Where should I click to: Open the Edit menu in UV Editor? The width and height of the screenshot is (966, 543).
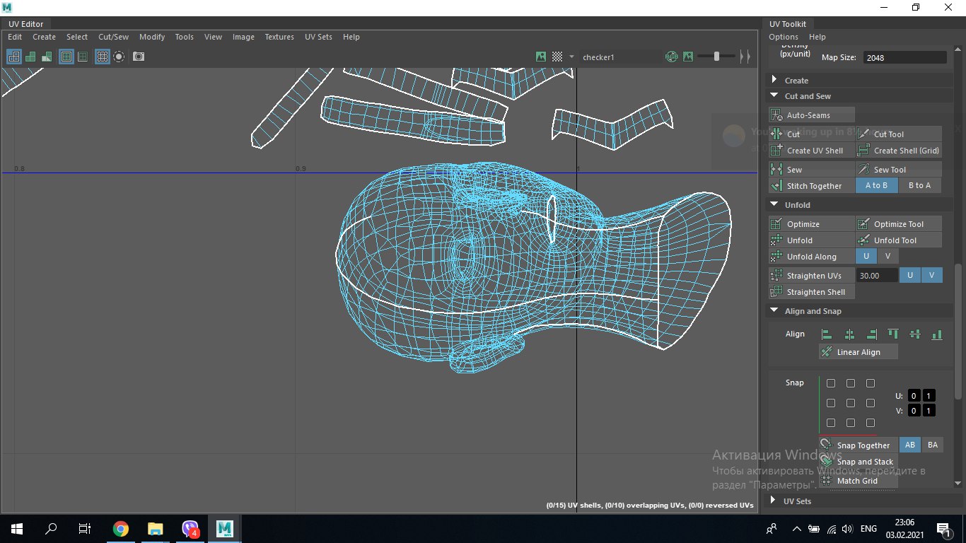[x=15, y=37]
